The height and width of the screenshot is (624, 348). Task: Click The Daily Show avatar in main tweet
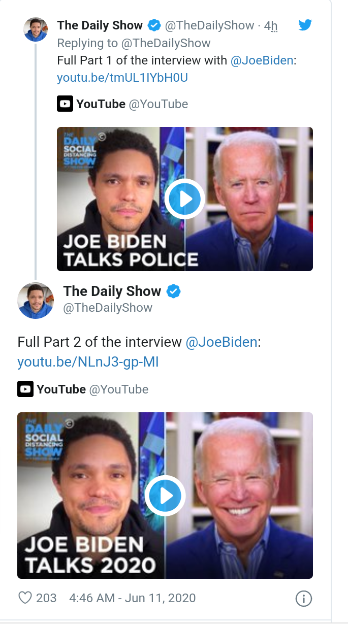tap(36, 301)
